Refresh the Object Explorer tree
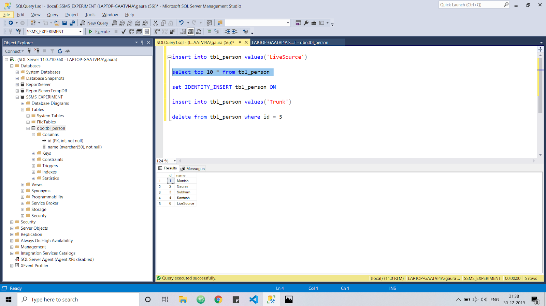This screenshot has width=546, height=306. (x=60, y=51)
